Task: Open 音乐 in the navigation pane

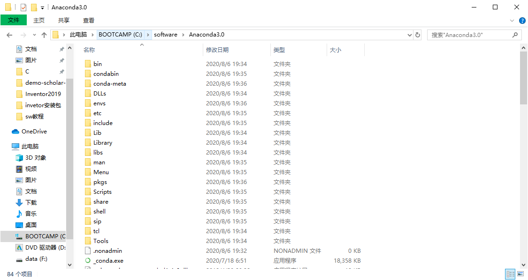Action: pos(31,214)
